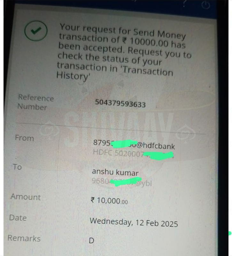The width and height of the screenshot is (232, 256).
Task: Tap the ₹ 10,000.00 amount value
Action: click(x=109, y=201)
